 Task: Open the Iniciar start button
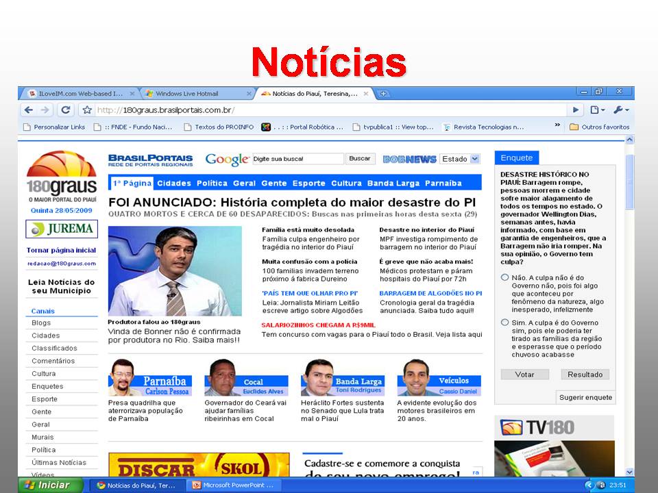[50, 485]
